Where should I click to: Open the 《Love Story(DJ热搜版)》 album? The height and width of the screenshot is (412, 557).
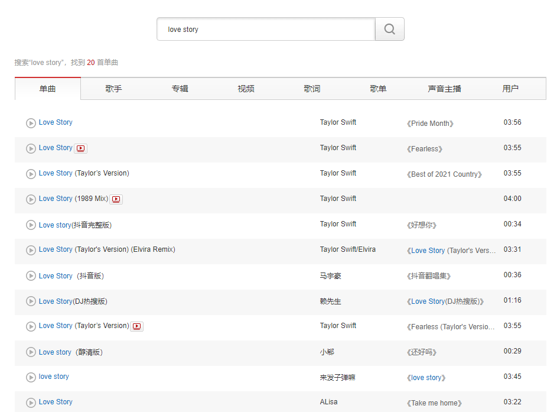(x=445, y=301)
